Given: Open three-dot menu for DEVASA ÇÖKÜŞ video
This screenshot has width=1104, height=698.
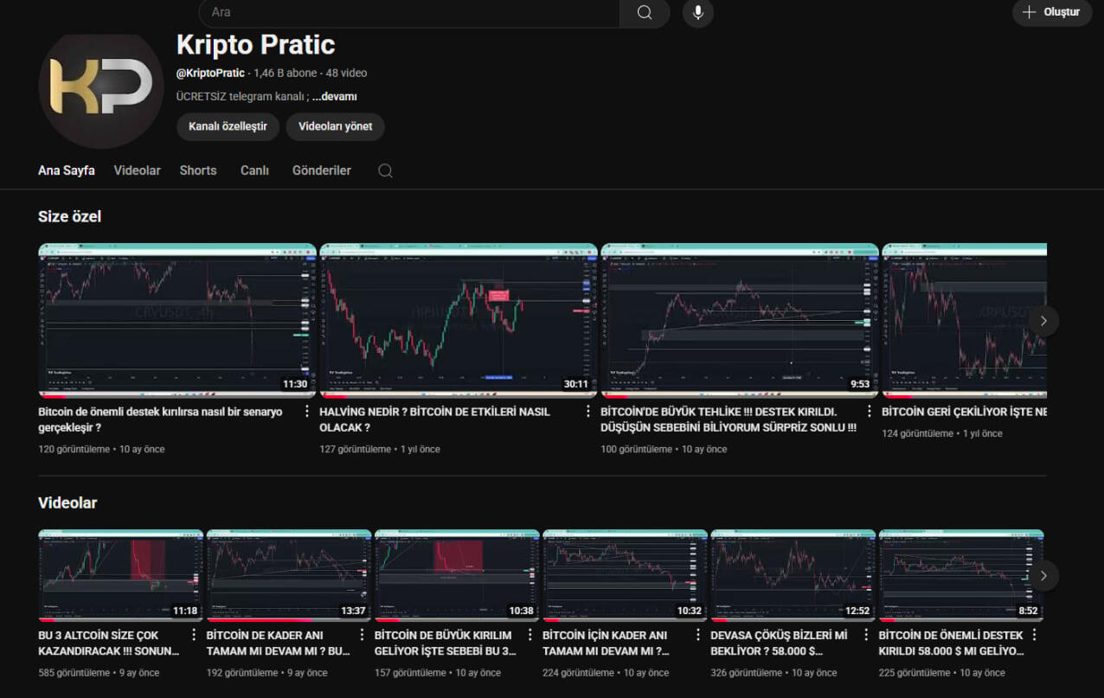Looking at the screenshot, I should 866,636.
